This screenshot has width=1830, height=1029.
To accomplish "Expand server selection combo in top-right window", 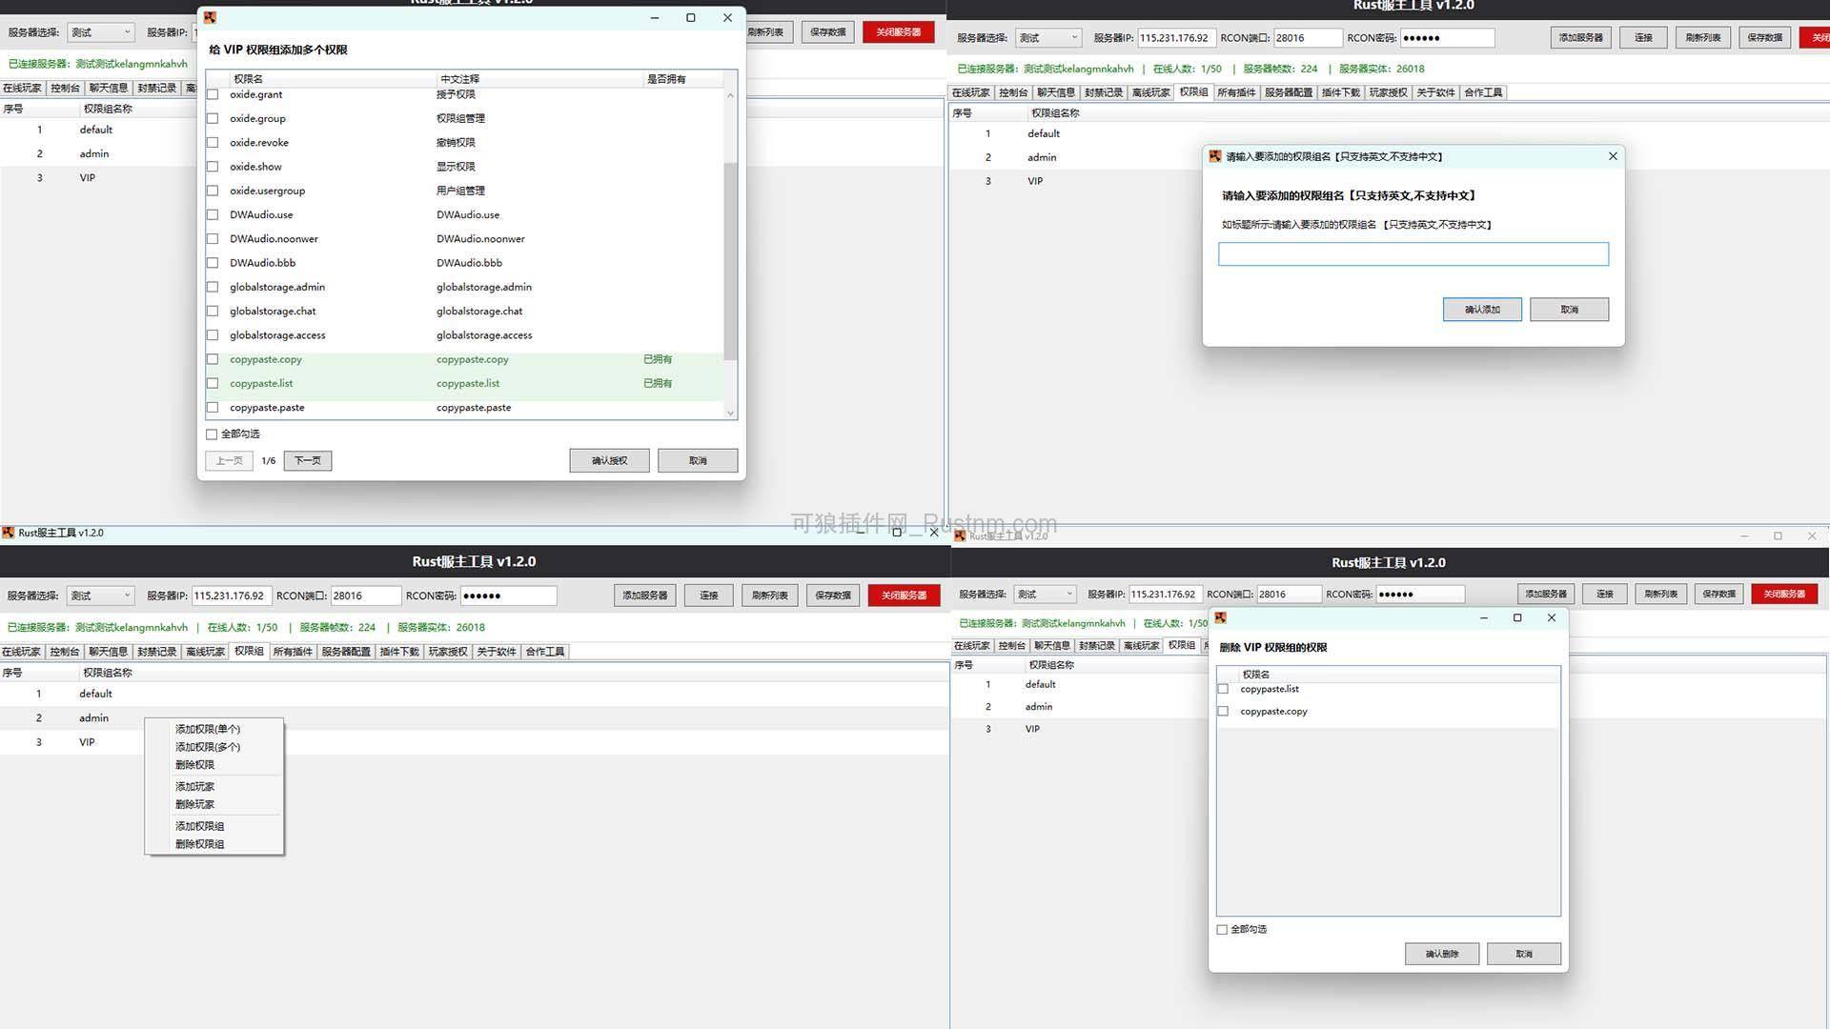I will [1048, 37].
